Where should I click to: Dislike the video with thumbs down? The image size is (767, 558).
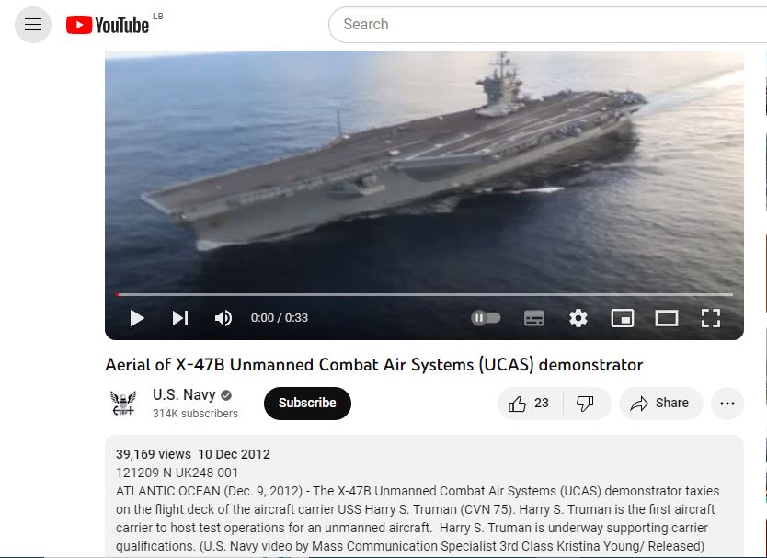pos(586,404)
